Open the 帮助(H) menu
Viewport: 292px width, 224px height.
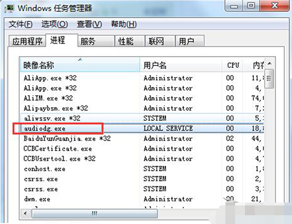tap(124, 24)
